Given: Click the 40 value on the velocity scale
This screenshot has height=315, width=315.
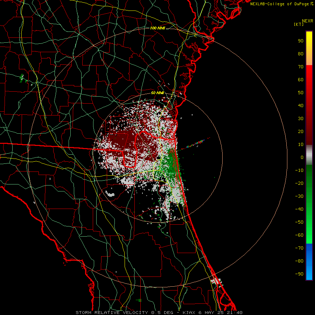Looking at the screenshot, I should (301, 106).
